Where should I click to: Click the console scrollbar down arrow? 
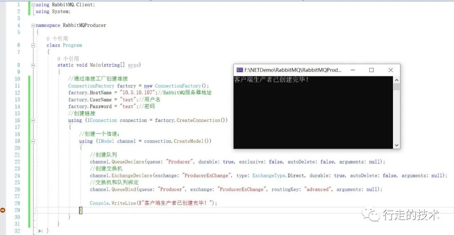coord(396,145)
